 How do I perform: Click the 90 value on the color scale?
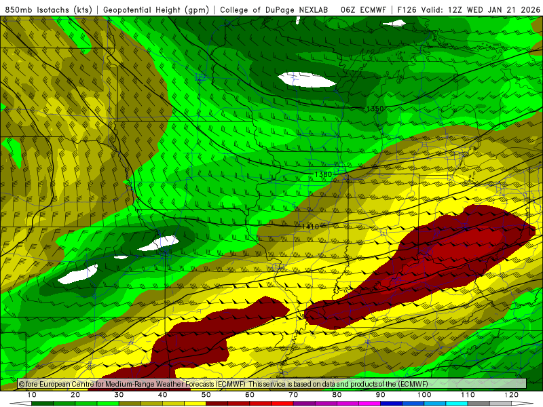(381, 395)
